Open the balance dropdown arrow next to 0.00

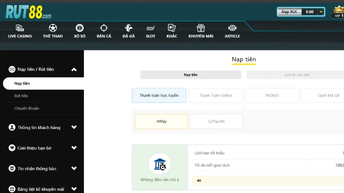click(x=321, y=12)
